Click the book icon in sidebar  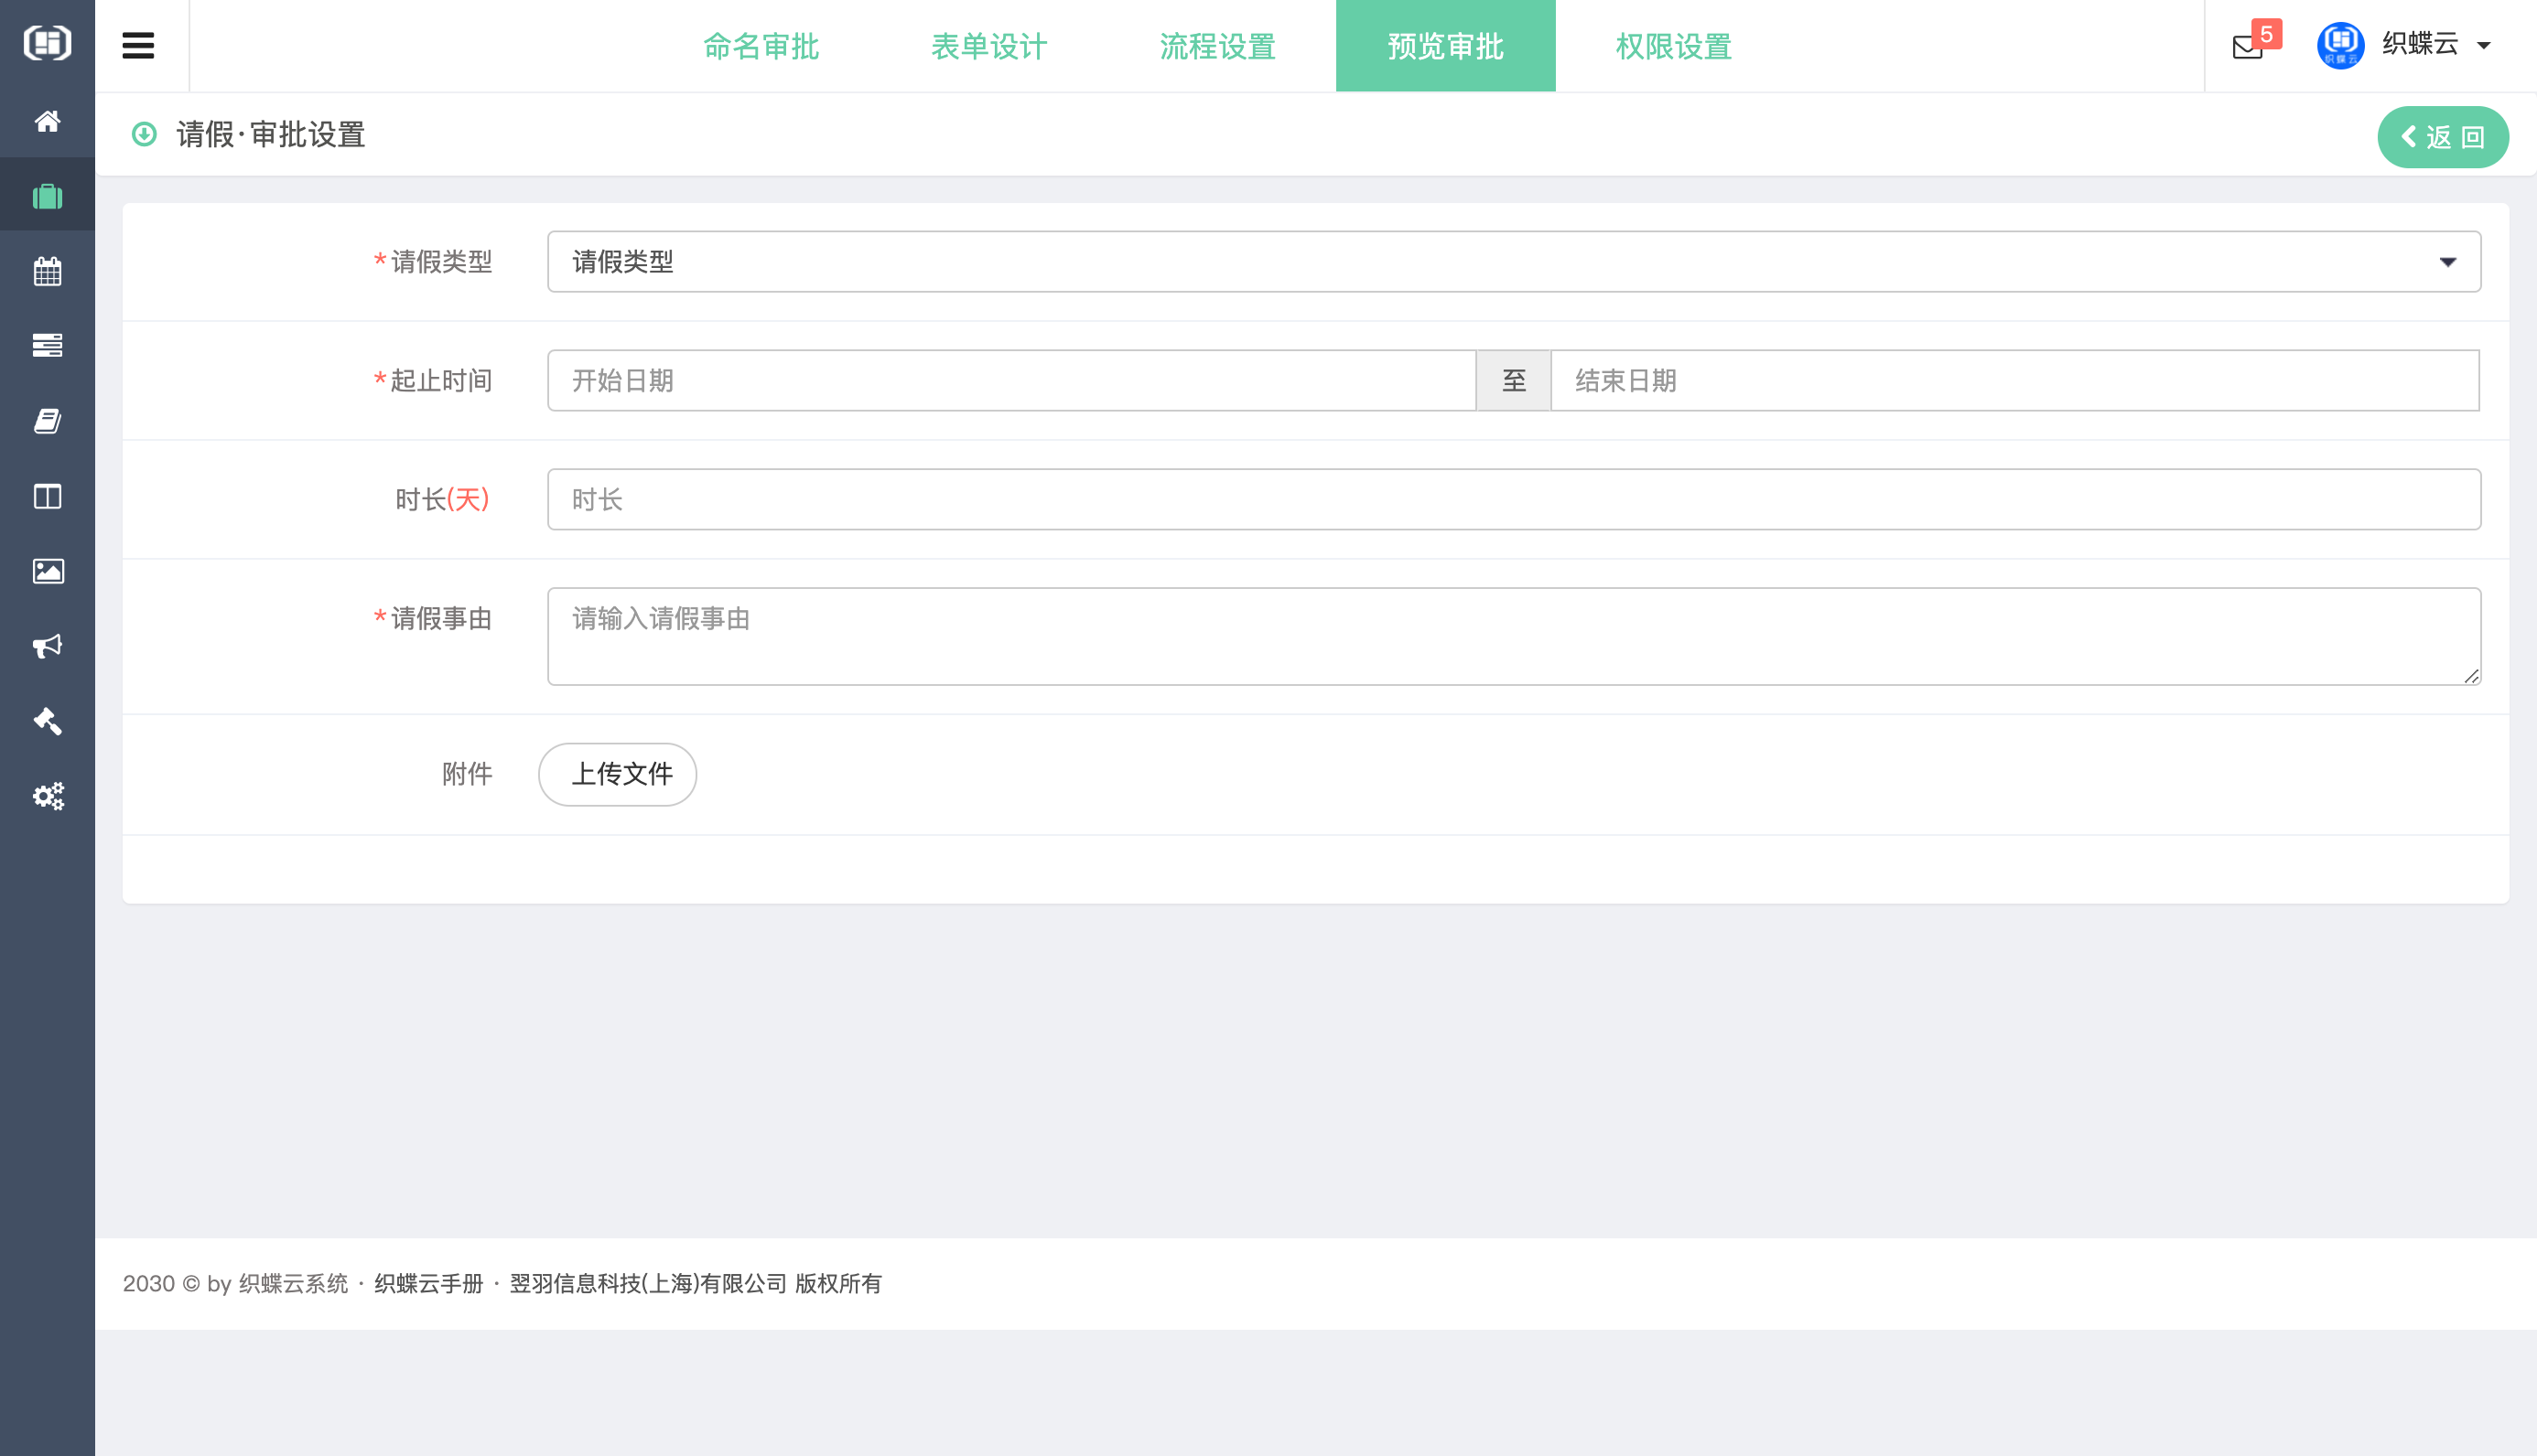[x=47, y=421]
